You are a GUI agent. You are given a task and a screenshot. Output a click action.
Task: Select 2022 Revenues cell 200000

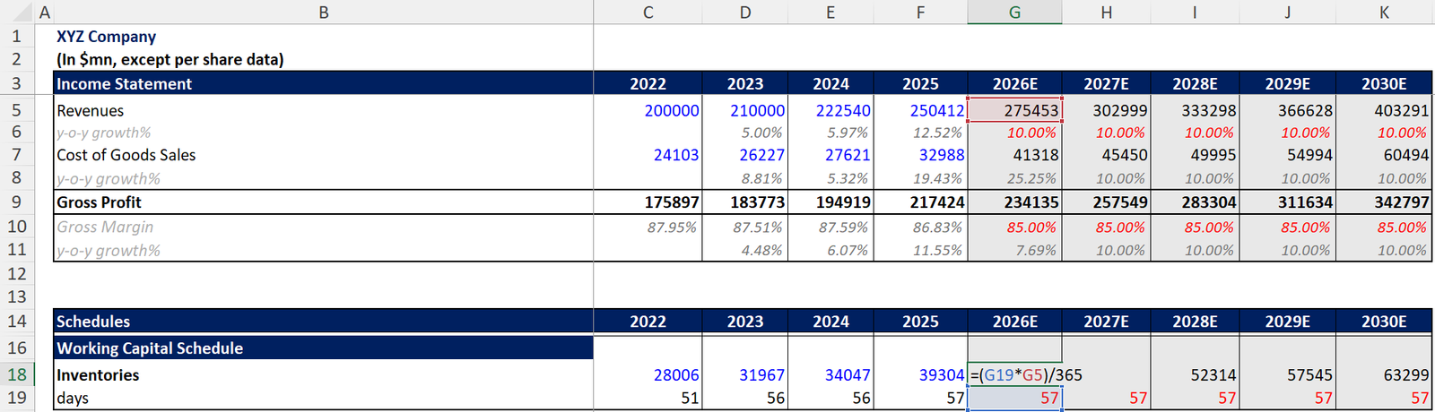(648, 110)
